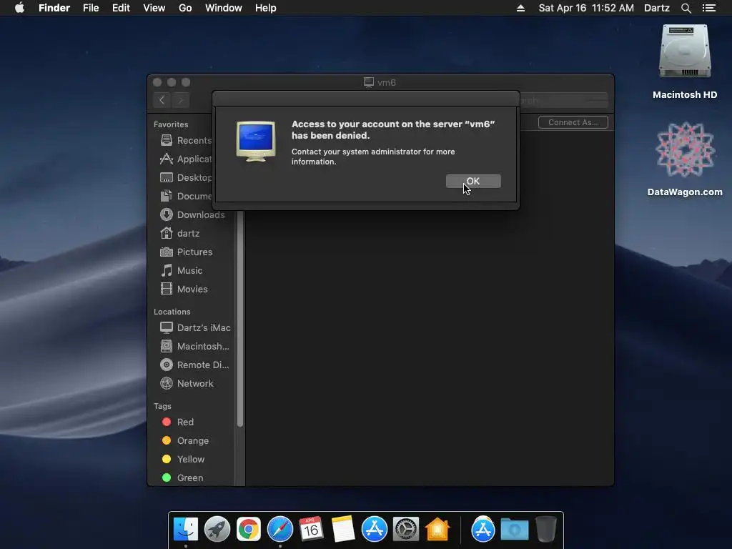The height and width of the screenshot is (549, 732).
Task: Open the Edit menu
Action: [121, 8]
